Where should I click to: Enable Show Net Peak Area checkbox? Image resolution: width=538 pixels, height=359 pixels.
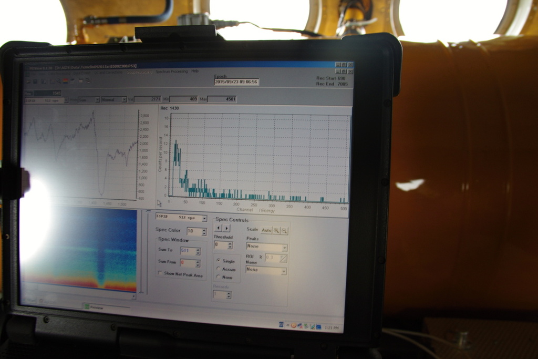(x=160, y=274)
